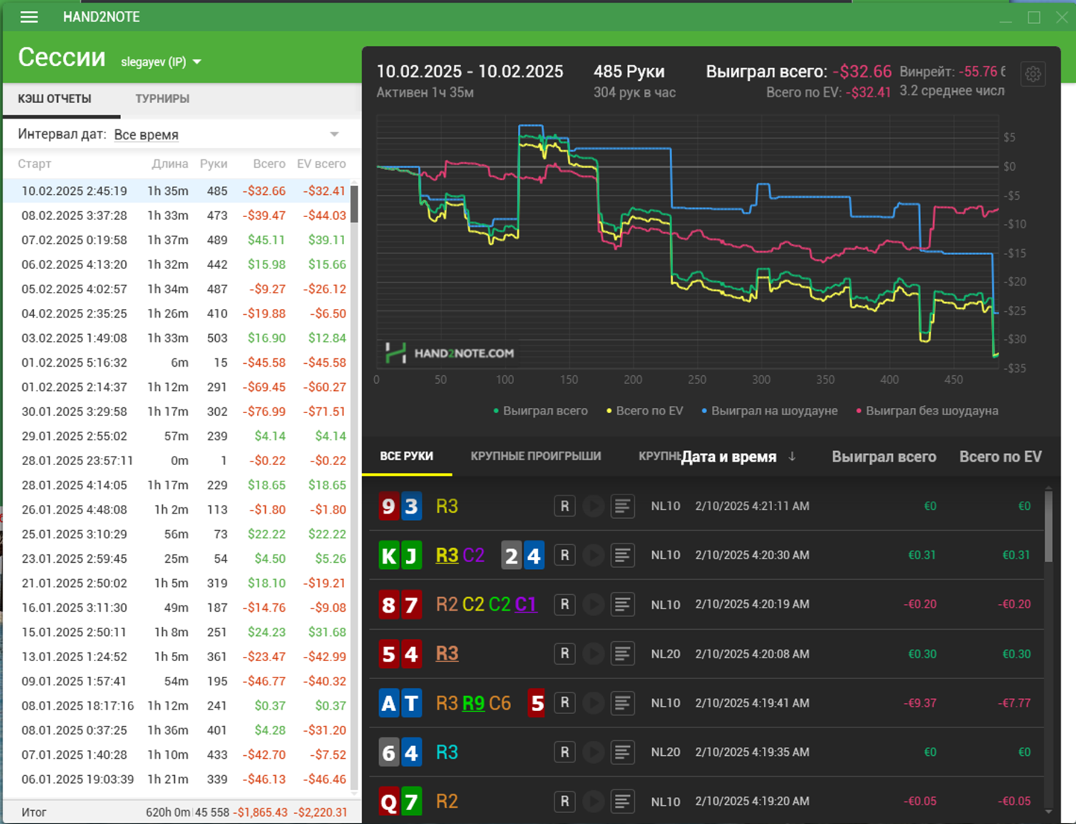Sort hands by 'Всего по EV' column header
This screenshot has width=1076, height=824.
[1001, 457]
